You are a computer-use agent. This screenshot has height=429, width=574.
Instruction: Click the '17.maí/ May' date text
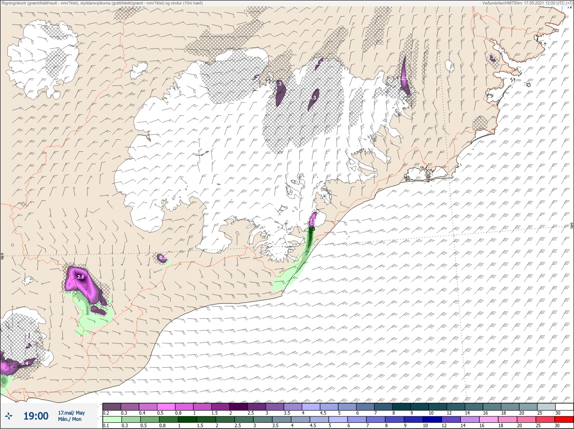pos(71,413)
